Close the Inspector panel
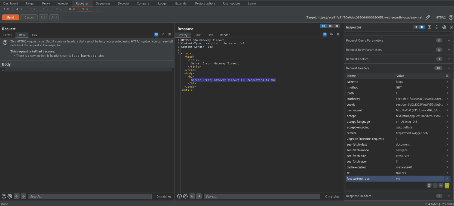The height and width of the screenshot is (206, 454). 452,27
